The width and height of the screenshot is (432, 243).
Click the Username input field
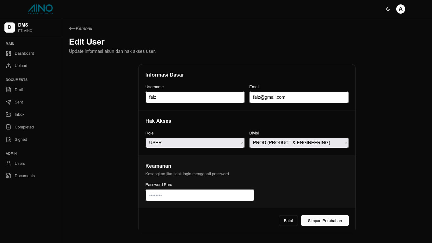[195, 97]
